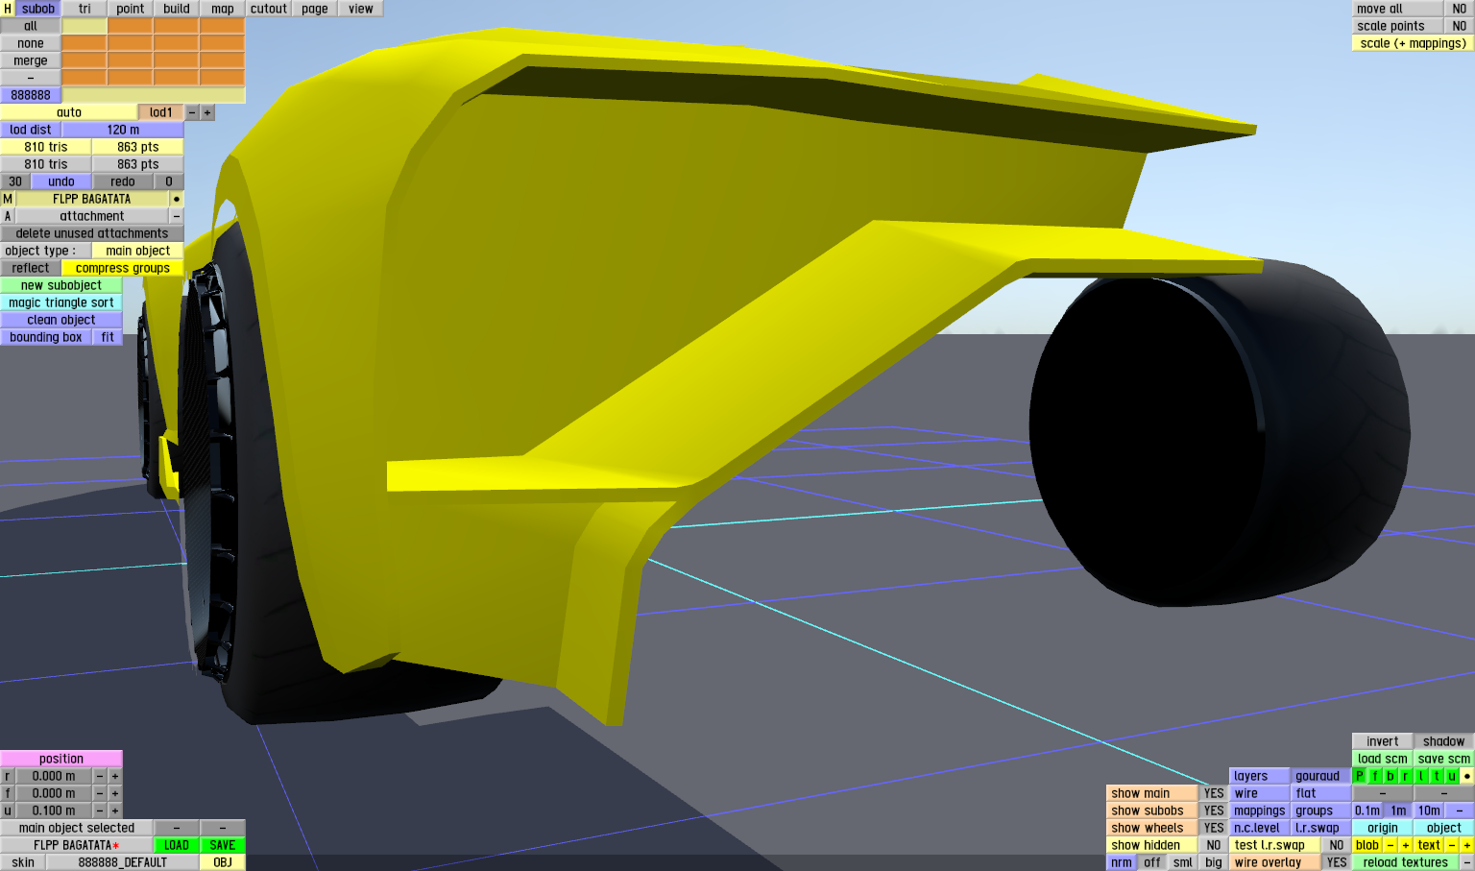
Task: Select the green t view button
Action: [1437, 776]
